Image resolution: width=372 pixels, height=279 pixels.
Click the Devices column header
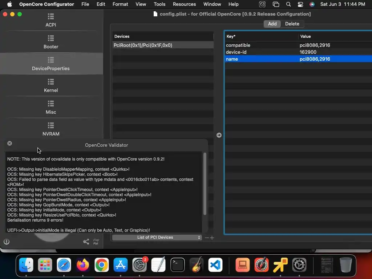(163, 36)
